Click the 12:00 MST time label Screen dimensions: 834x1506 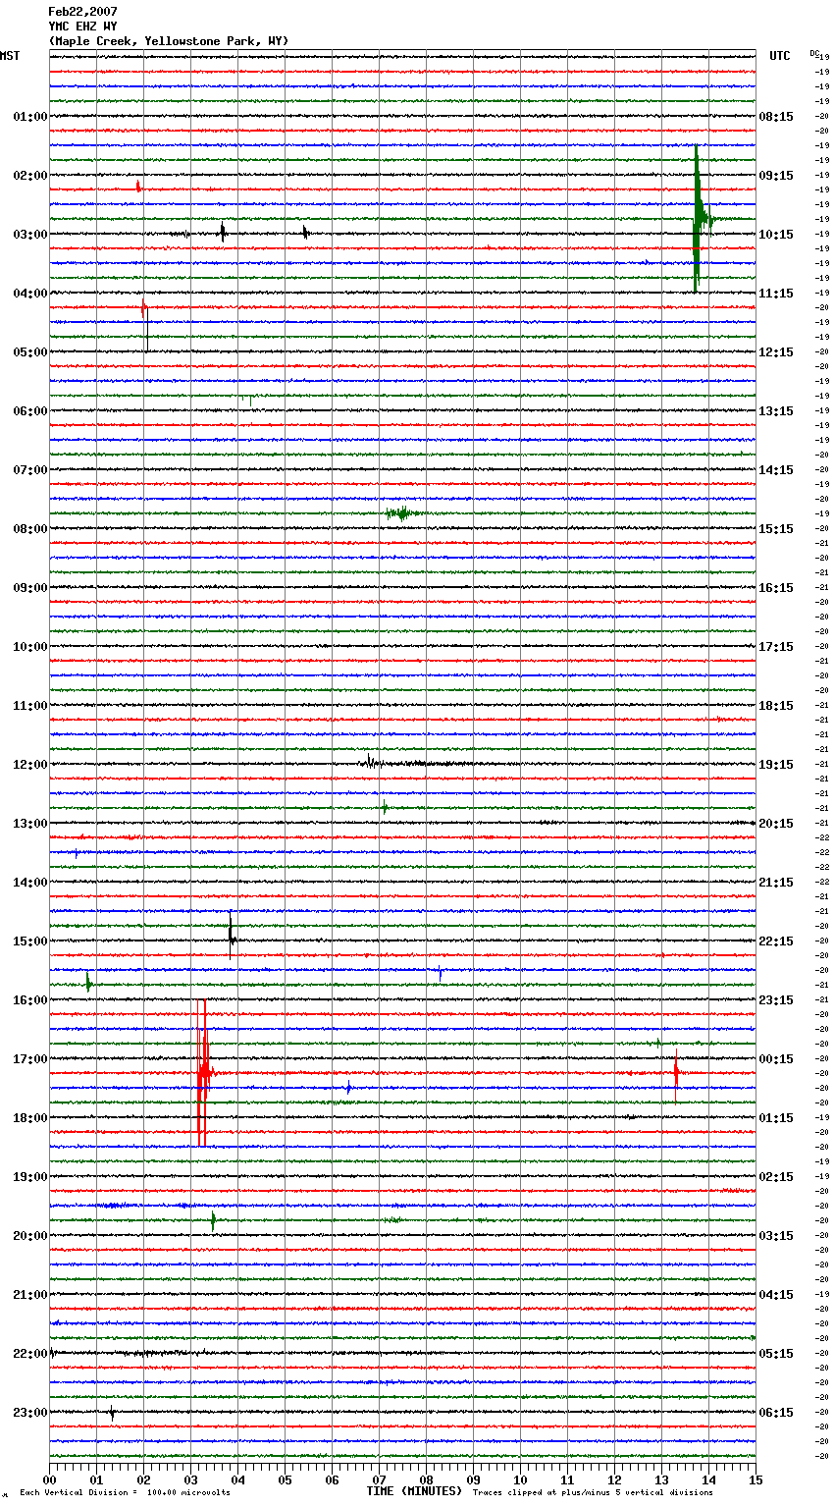coord(29,765)
